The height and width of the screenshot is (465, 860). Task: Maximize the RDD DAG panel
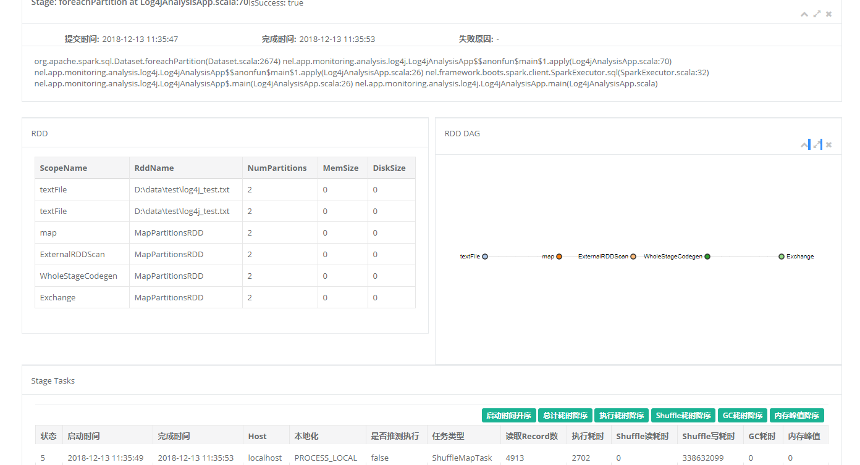point(817,145)
